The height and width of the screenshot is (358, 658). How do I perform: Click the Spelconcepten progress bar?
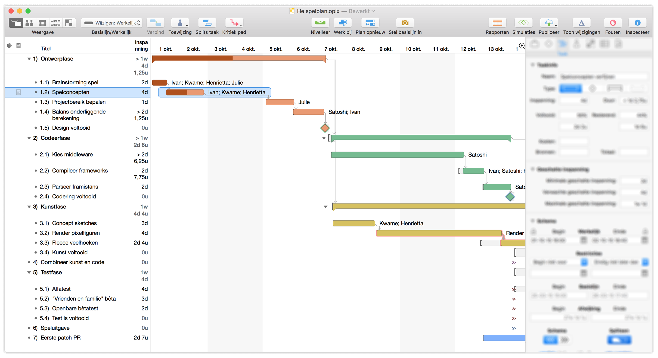(185, 92)
